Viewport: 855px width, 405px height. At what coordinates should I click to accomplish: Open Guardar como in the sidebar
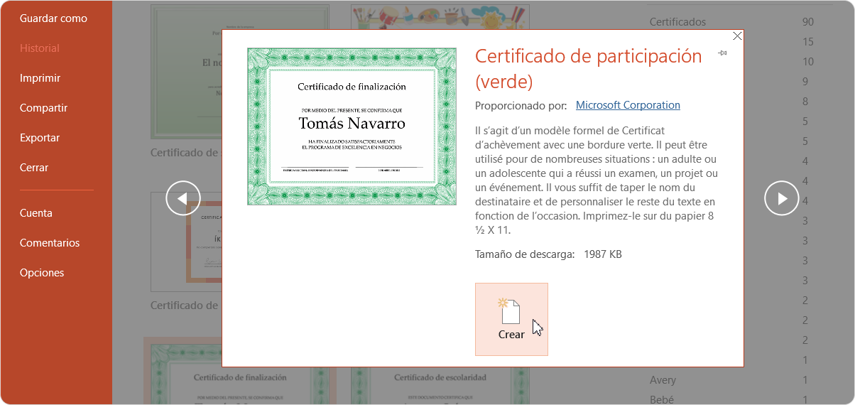point(53,18)
